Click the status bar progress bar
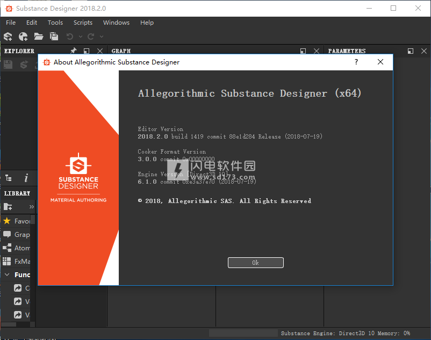Image resolution: width=431 pixels, height=340 pixels. [x=243, y=333]
